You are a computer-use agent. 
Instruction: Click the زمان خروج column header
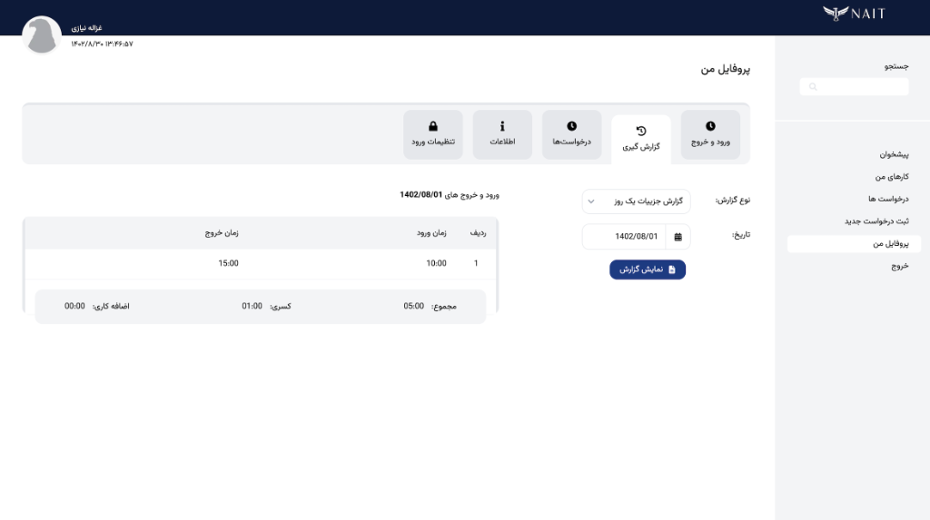tap(222, 233)
